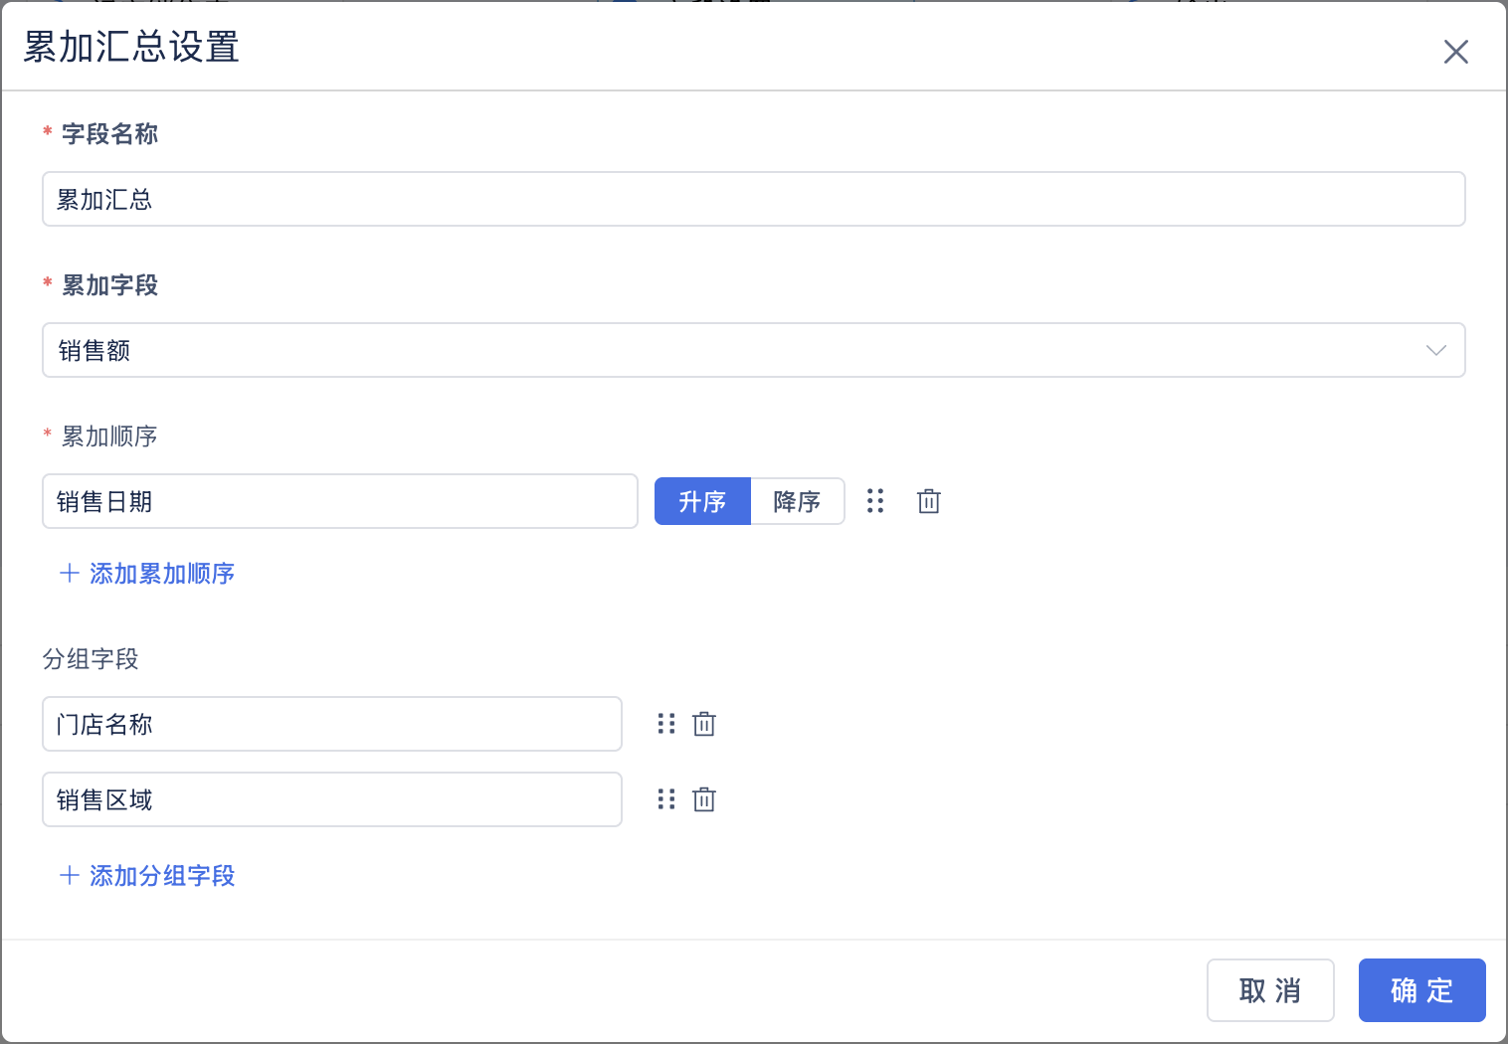Open the 销售区域 grouping field selector

(x=331, y=799)
